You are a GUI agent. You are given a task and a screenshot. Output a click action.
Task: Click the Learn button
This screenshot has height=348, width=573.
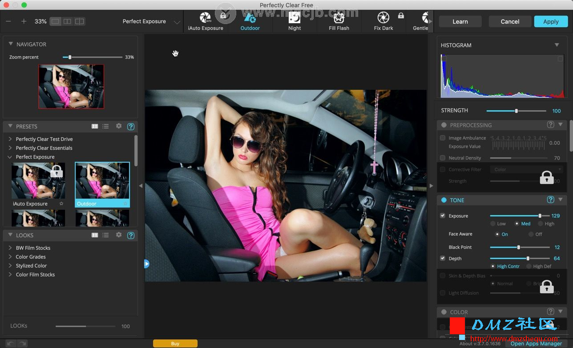pos(460,21)
